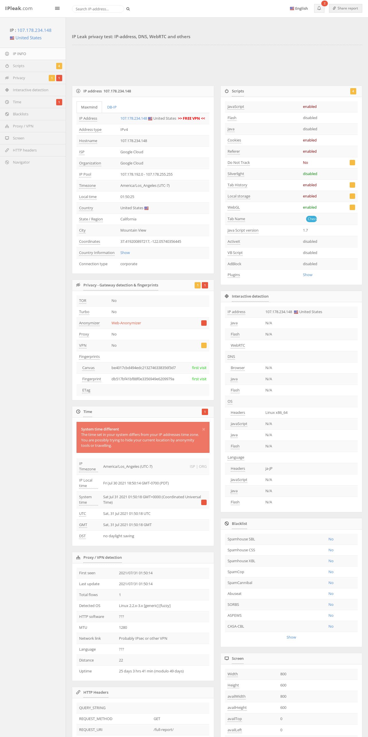This screenshot has width=368, height=737.
Task: Open the notifications bell icon
Action: pyautogui.click(x=319, y=8)
